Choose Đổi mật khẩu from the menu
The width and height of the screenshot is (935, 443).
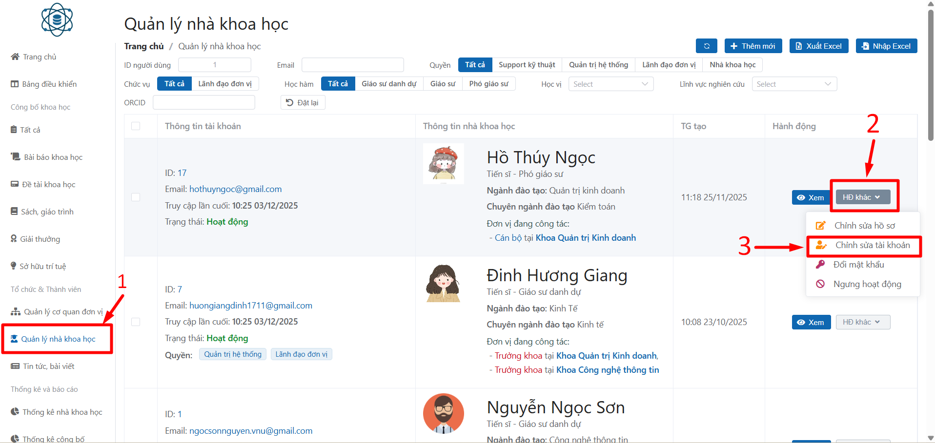point(858,265)
